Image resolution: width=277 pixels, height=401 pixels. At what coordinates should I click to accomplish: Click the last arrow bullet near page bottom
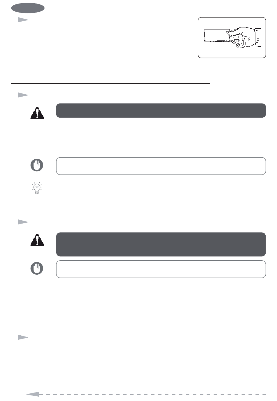point(23,337)
